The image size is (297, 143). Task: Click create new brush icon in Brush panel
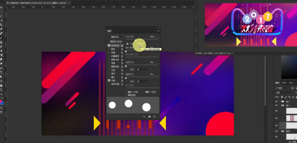pyautogui.click(x=154, y=116)
